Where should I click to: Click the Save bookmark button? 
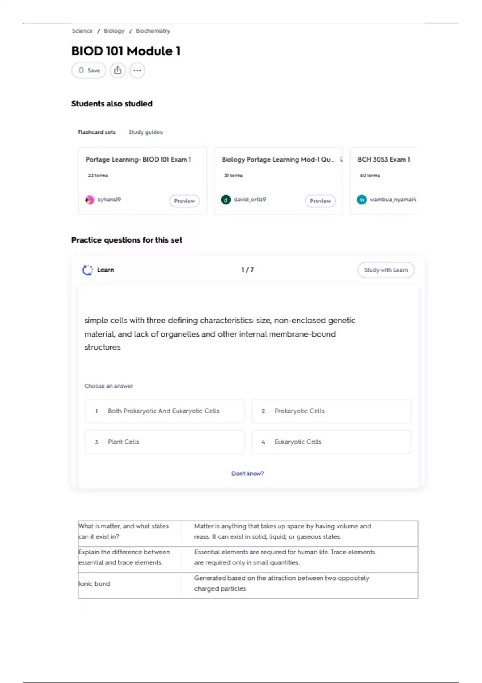click(89, 70)
